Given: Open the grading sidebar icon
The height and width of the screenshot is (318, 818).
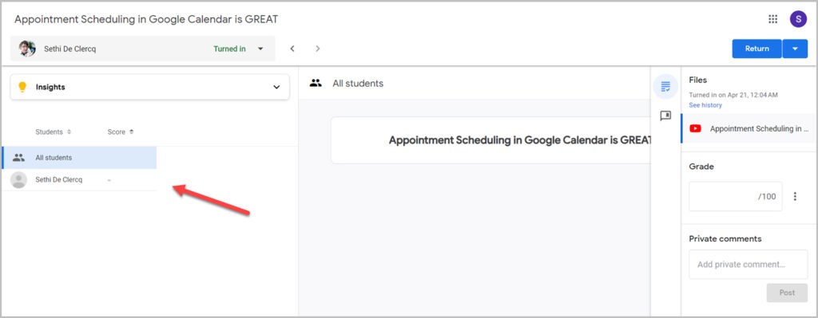Looking at the screenshot, I should pyautogui.click(x=665, y=86).
